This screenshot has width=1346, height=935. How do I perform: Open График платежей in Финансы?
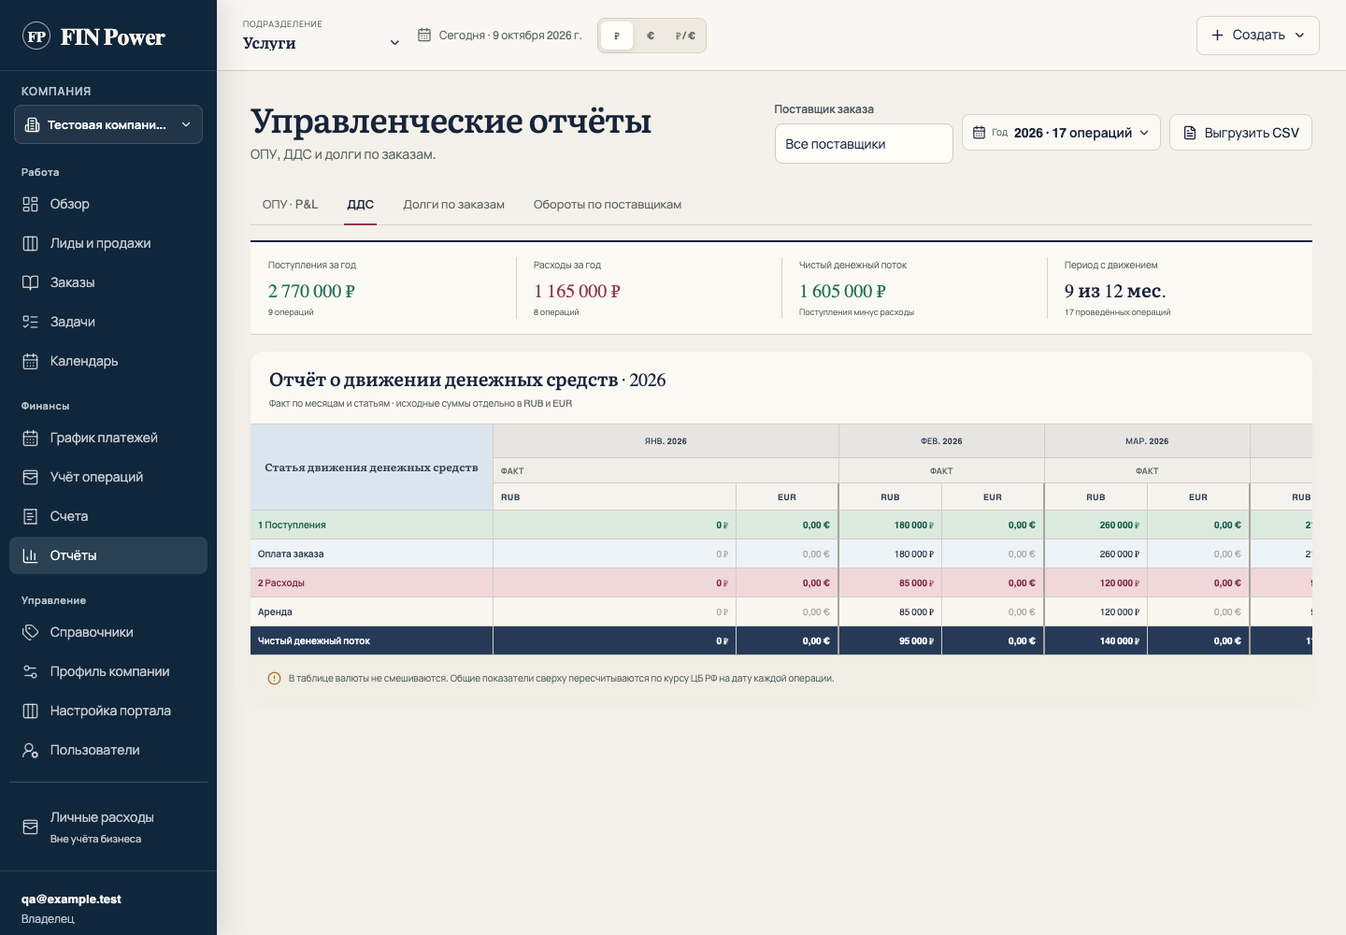108,438
